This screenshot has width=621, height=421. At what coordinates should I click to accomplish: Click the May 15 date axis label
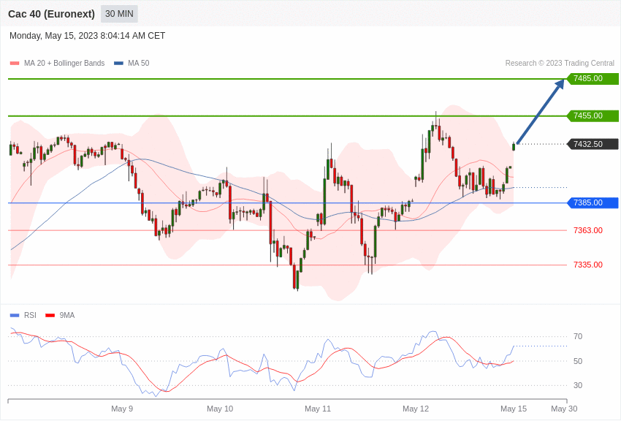[x=514, y=409]
